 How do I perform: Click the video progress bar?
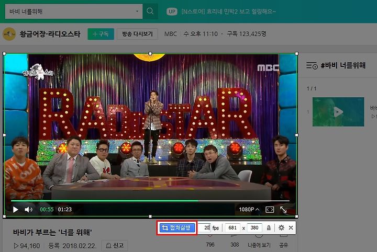tap(150, 201)
